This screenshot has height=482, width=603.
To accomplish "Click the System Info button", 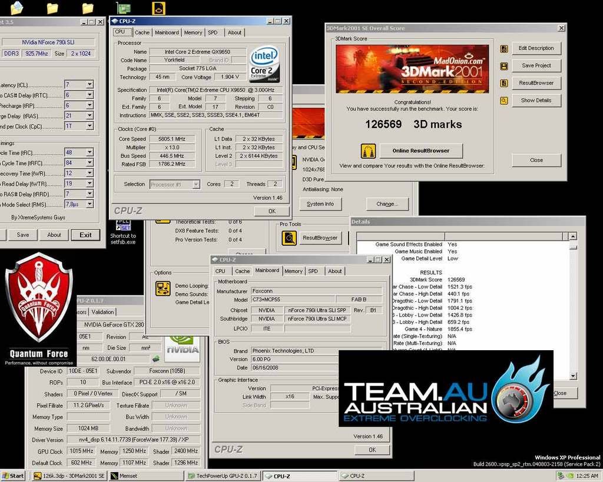I will (320, 204).
